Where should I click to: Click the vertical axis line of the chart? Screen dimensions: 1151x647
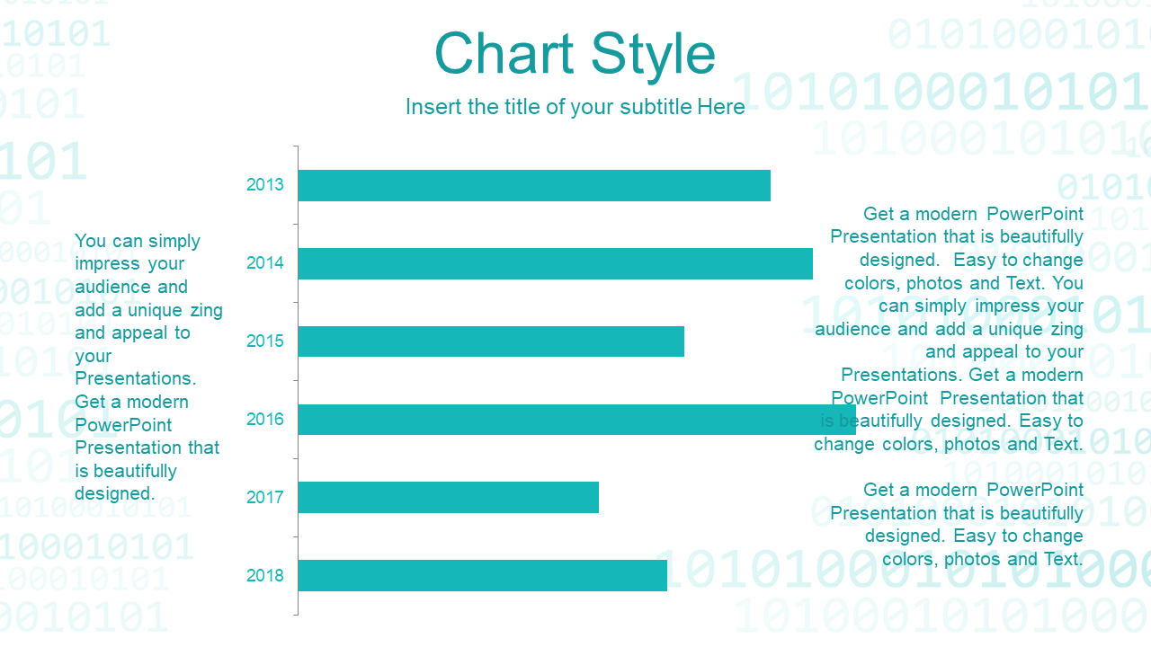click(297, 380)
